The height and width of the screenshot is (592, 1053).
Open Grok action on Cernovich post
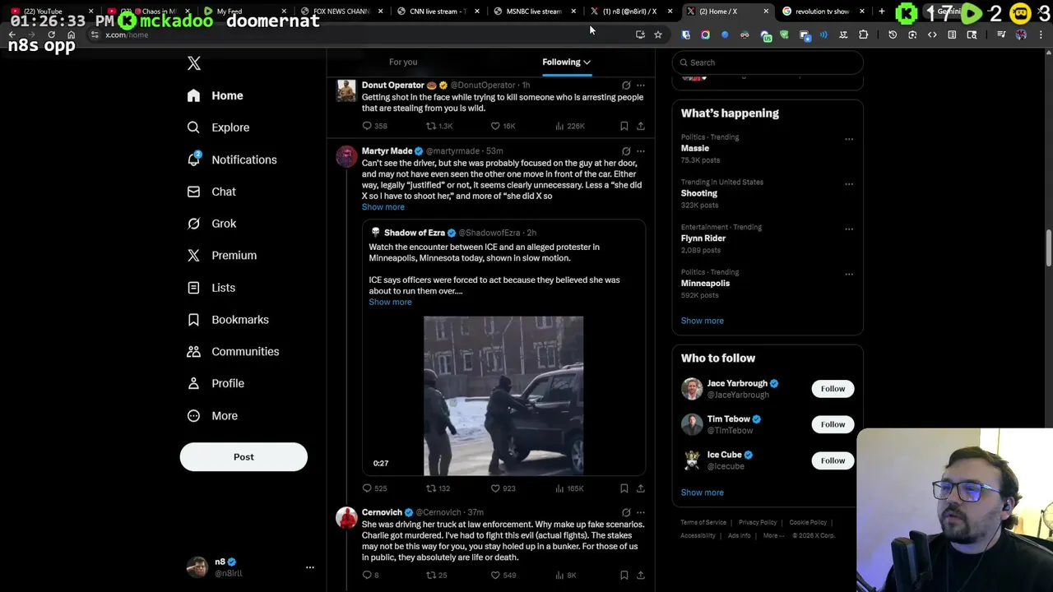(x=626, y=512)
